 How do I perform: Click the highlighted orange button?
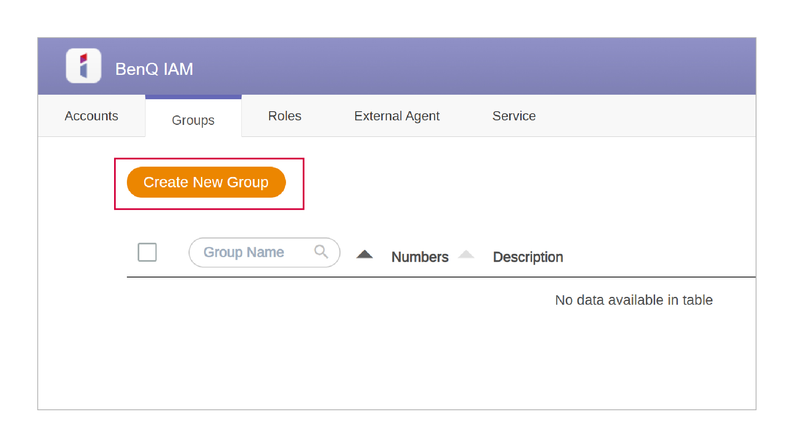[x=206, y=182]
